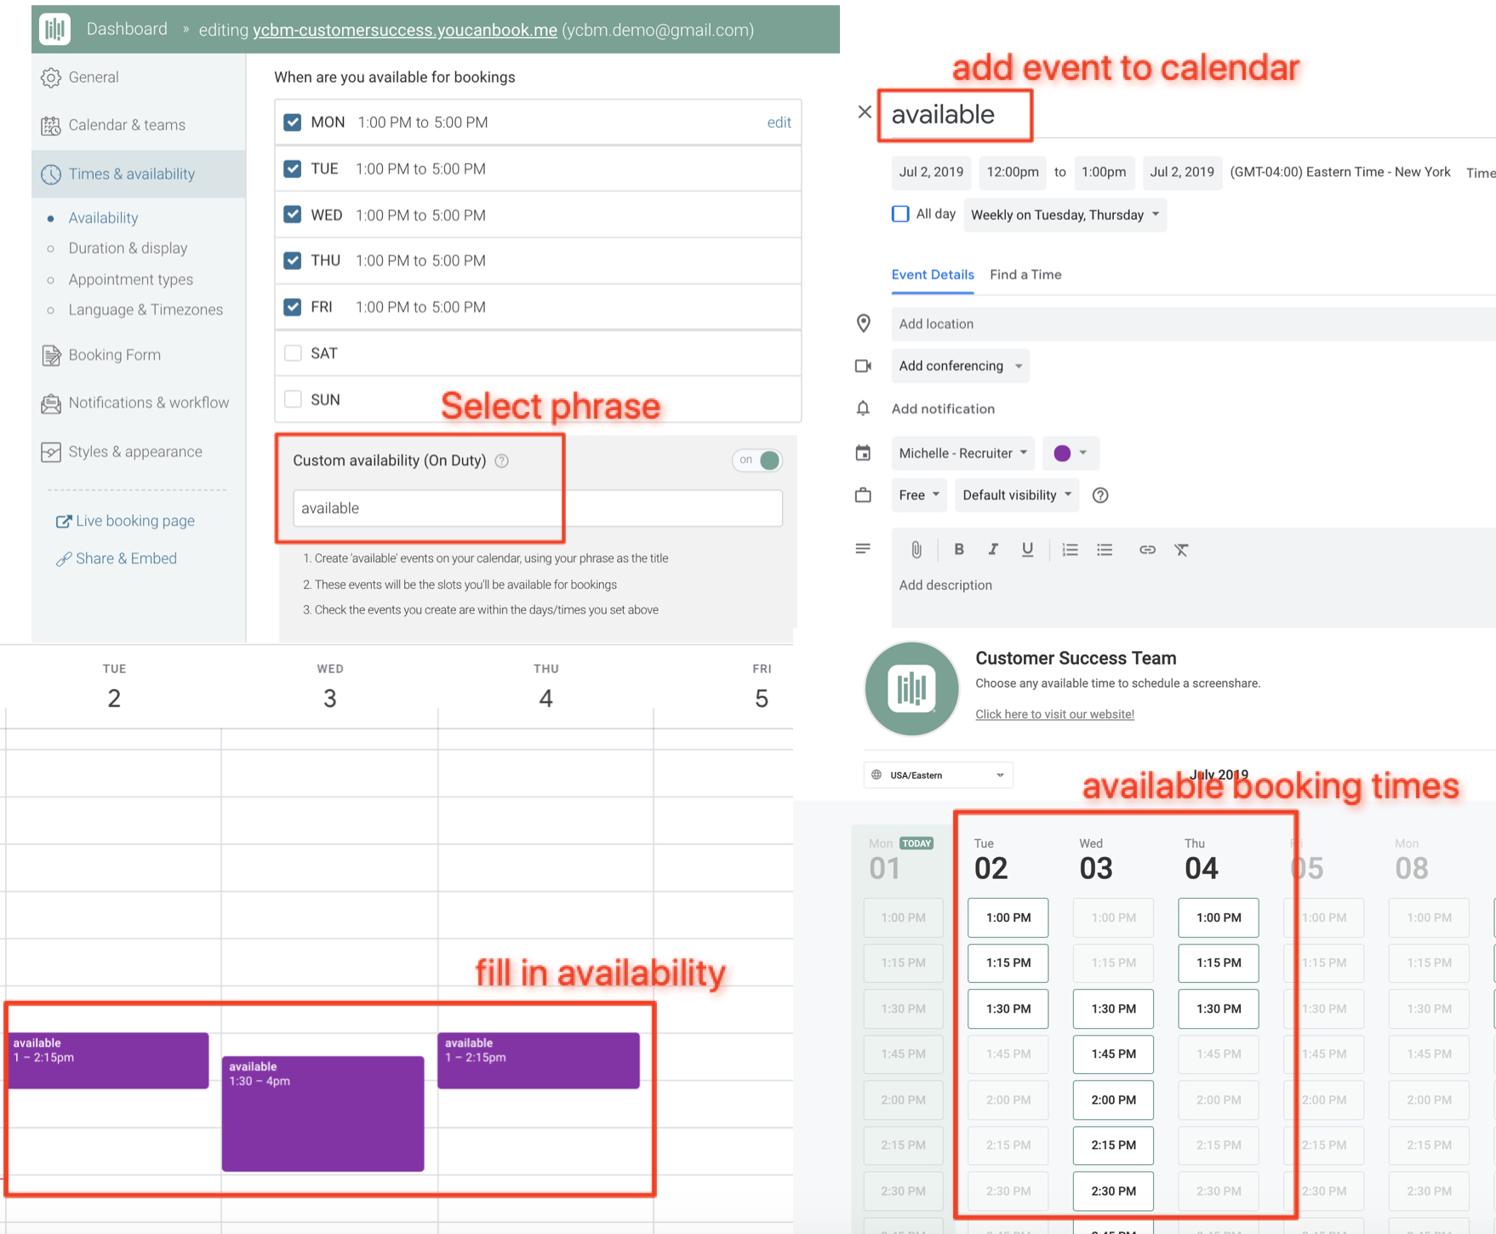Open Booking Form settings section
Image resolution: width=1496 pixels, height=1234 pixels.
tap(114, 355)
